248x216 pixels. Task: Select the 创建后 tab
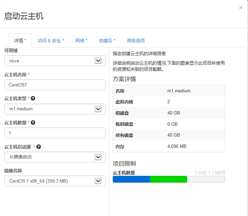coord(107,41)
